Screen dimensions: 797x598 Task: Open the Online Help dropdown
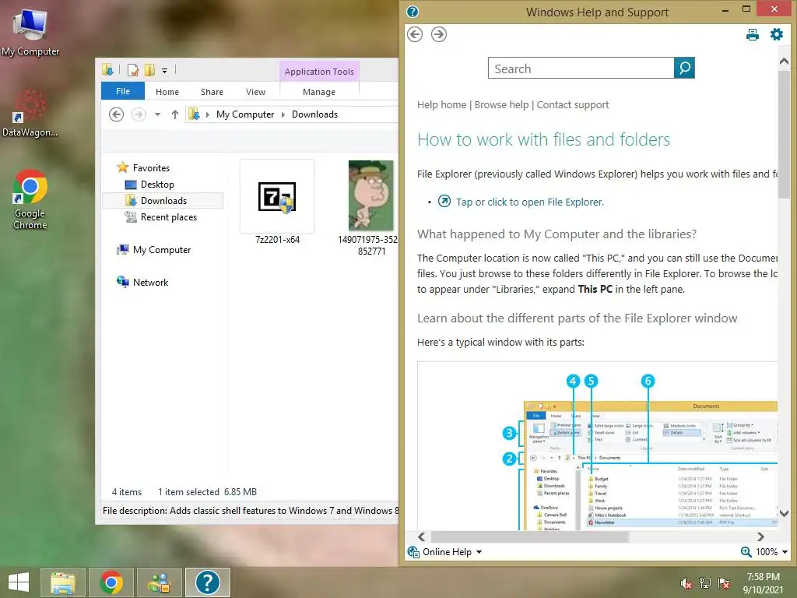[444, 552]
